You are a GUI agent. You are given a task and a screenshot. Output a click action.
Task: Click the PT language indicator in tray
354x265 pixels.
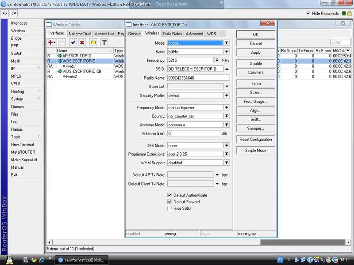[x=280, y=260]
